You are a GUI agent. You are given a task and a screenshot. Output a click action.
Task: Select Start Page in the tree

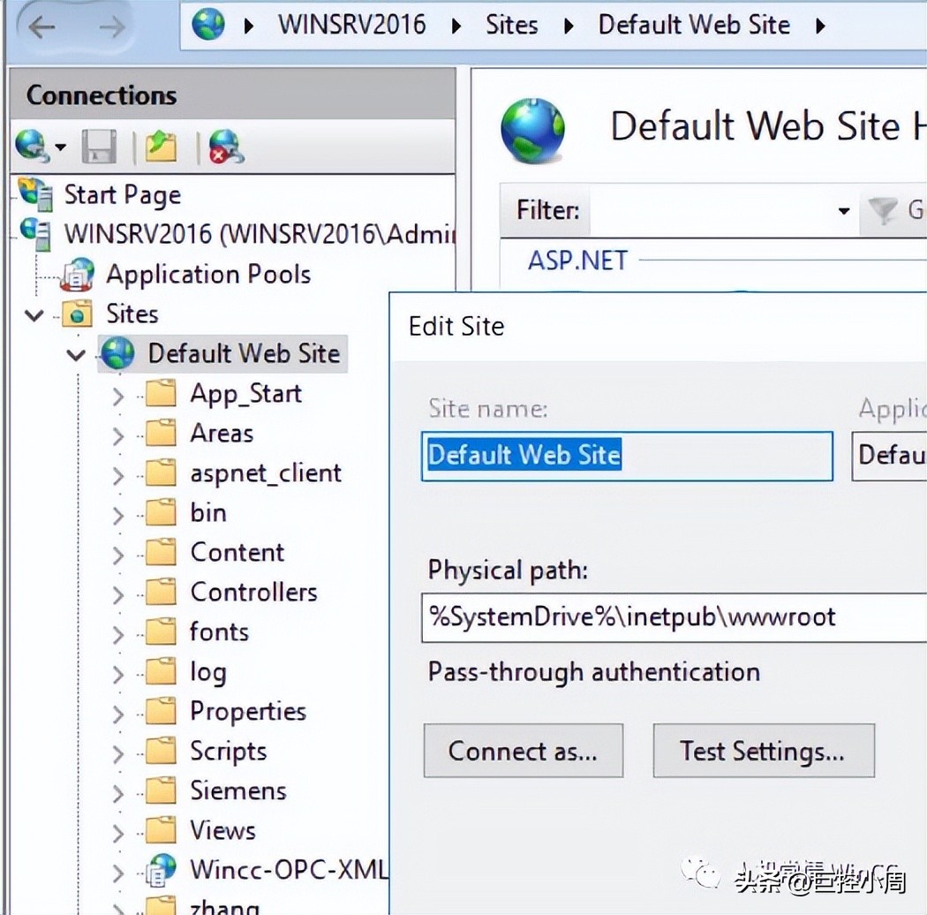[x=123, y=194]
